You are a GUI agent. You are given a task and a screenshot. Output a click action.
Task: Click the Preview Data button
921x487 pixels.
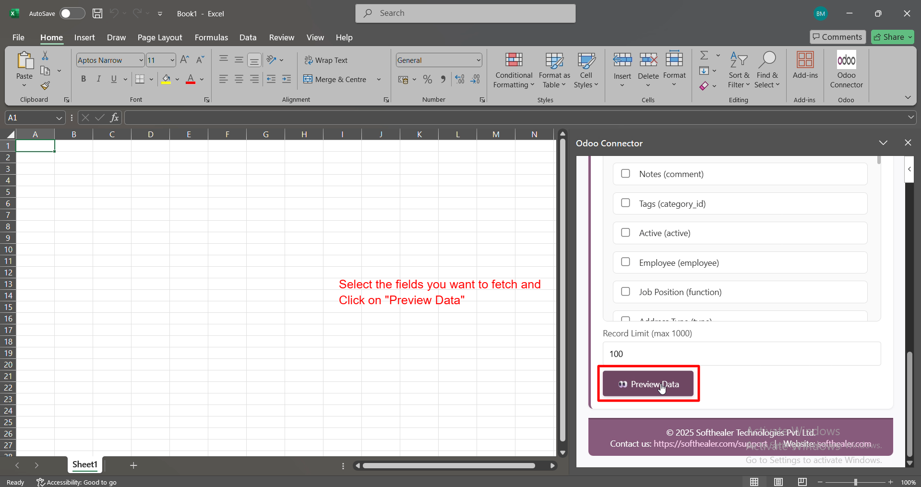648,384
